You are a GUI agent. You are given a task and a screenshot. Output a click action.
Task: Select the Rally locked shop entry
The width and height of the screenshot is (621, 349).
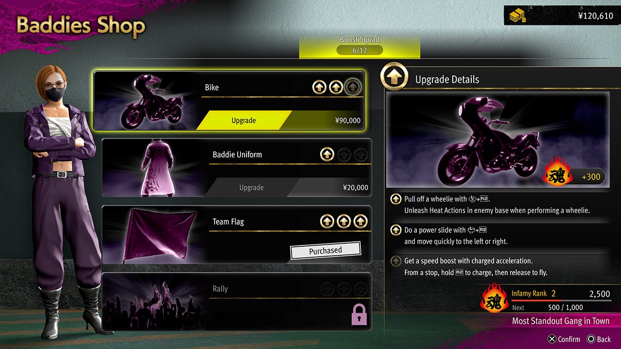point(237,302)
